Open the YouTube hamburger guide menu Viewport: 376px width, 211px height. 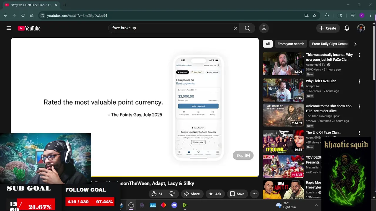click(x=9, y=28)
